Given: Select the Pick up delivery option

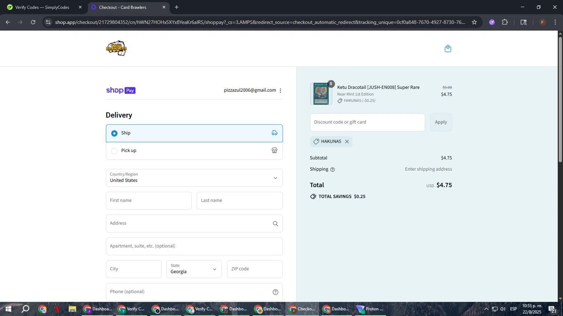Looking at the screenshot, I should 194,151.
